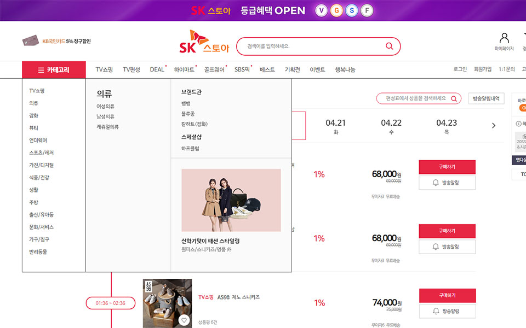The image size is (526, 328).
Task: Open the 여성의류 subcategory link
Action: tap(105, 106)
